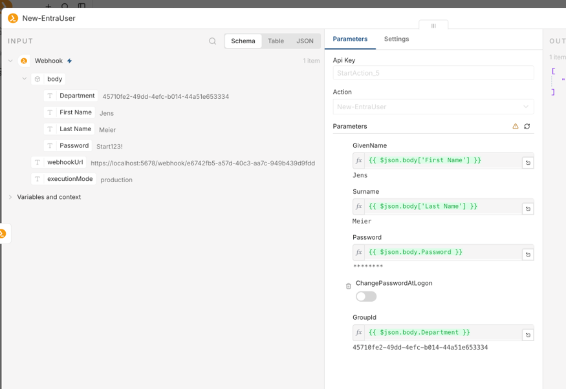
Task: Select the First Name field pill
Action: coord(69,112)
